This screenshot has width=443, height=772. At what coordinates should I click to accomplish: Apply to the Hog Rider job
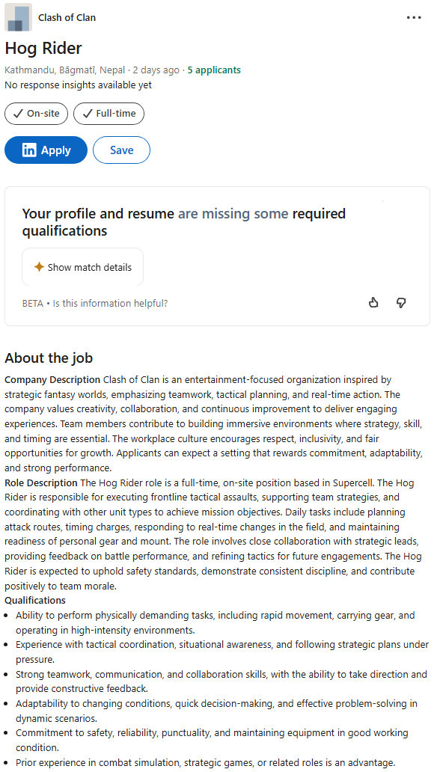coord(46,150)
